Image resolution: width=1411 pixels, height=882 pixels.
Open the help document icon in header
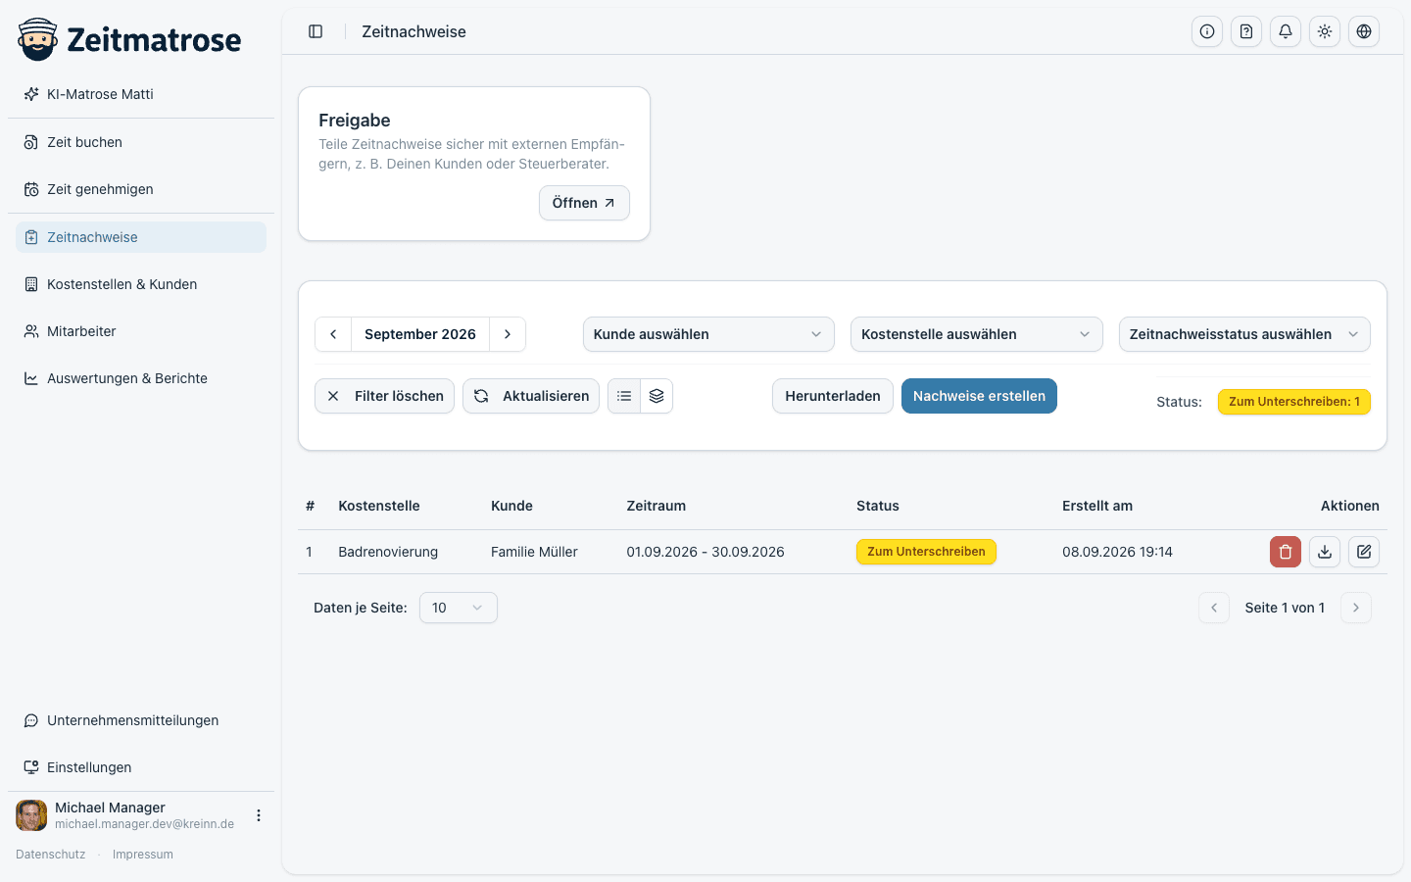tap(1246, 31)
